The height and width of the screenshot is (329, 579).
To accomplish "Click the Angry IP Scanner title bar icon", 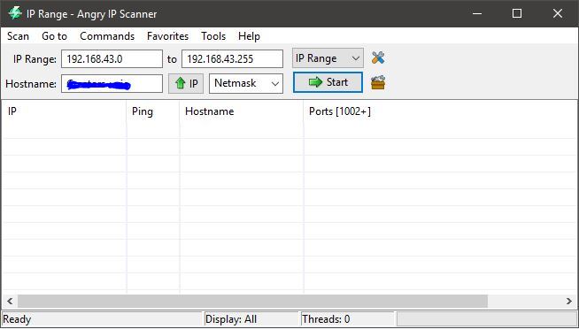I will click(x=15, y=13).
